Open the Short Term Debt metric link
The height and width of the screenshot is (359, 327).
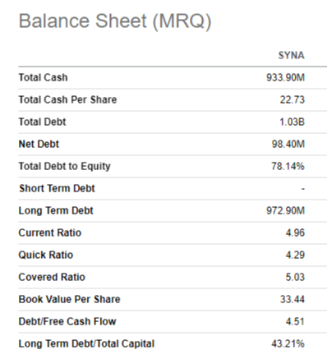coord(57,188)
